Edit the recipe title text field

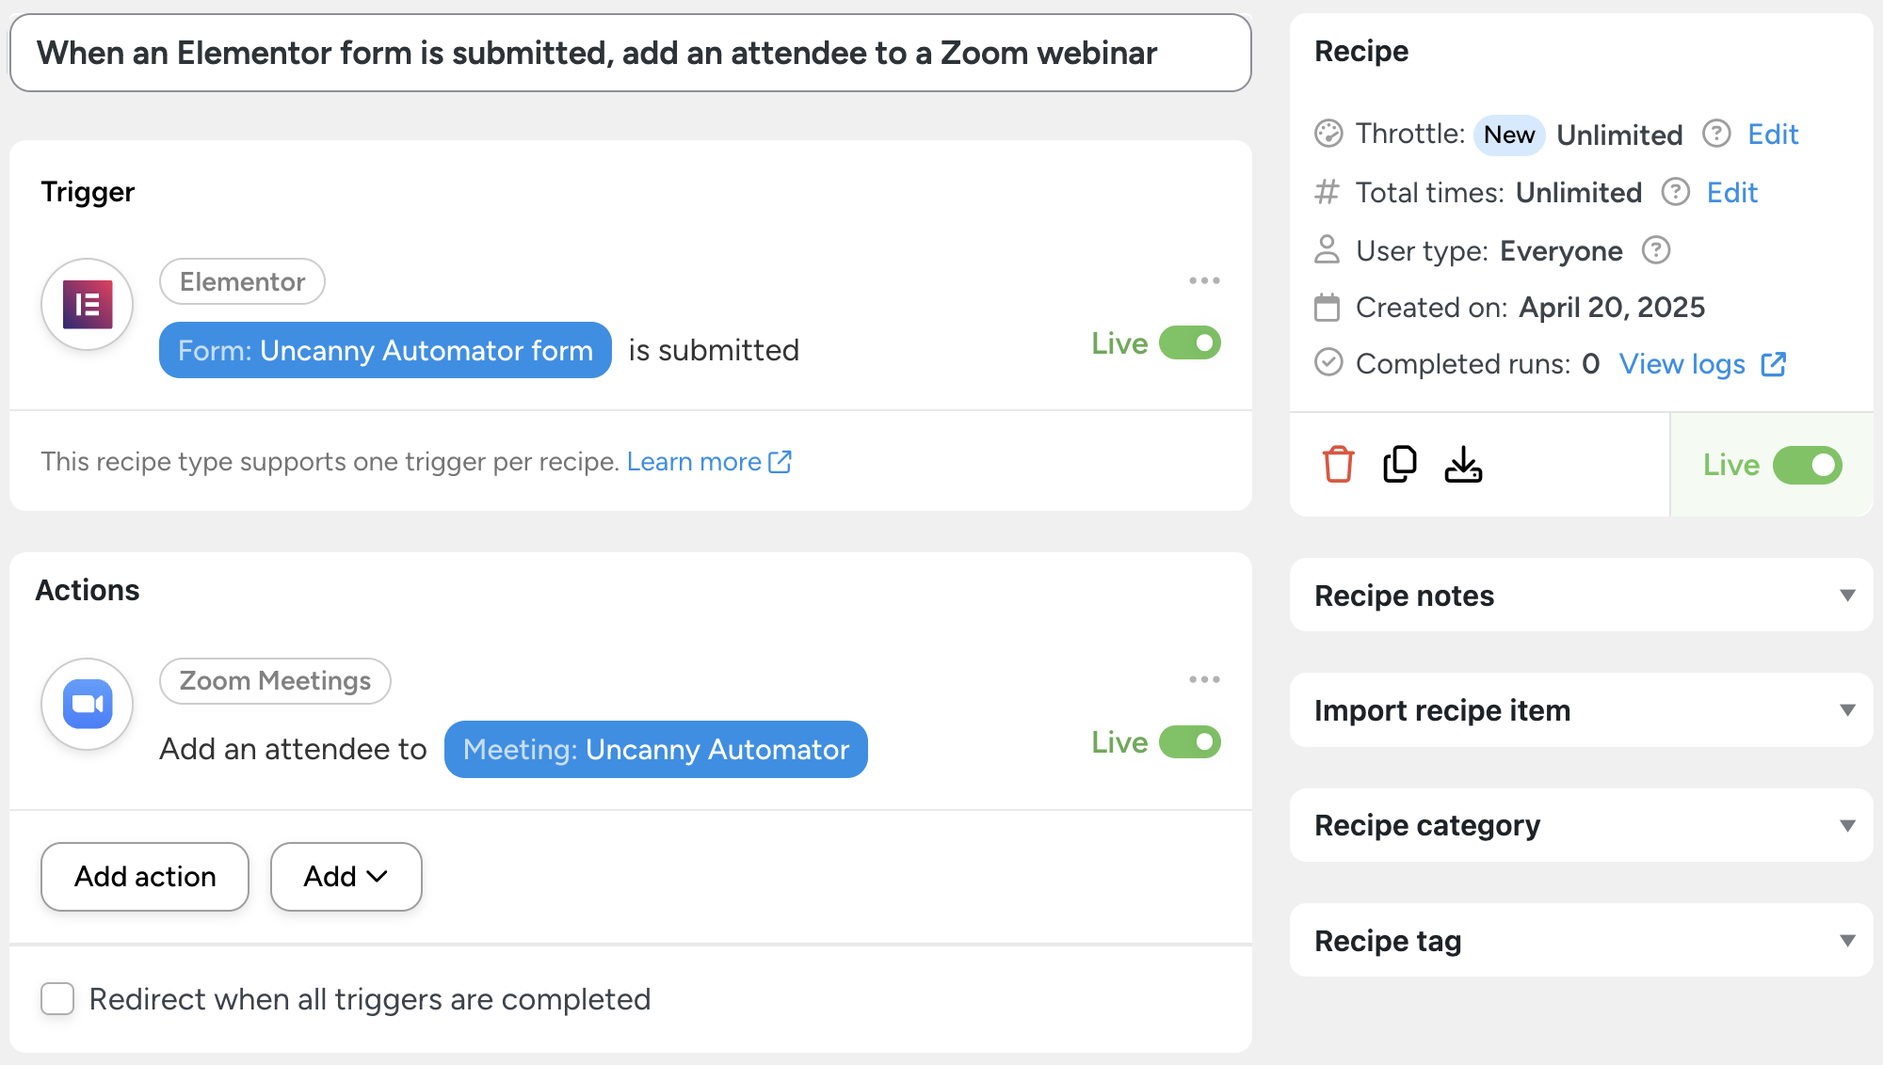point(630,54)
